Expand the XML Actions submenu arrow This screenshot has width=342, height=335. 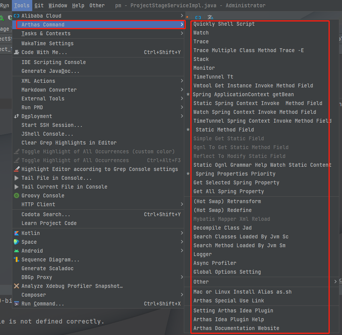[x=182, y=81]
